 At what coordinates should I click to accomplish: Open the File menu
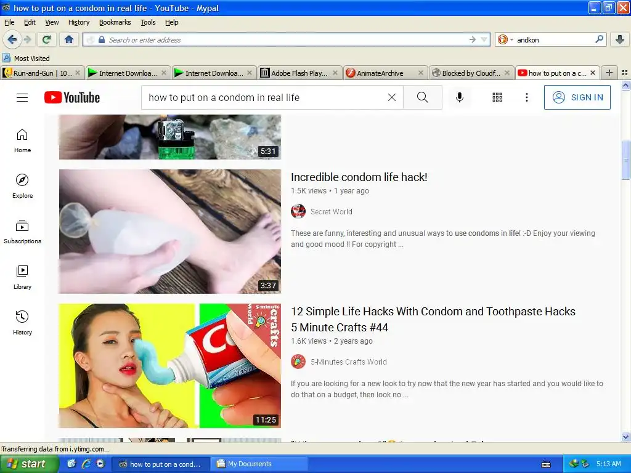(x=9, y=22)
